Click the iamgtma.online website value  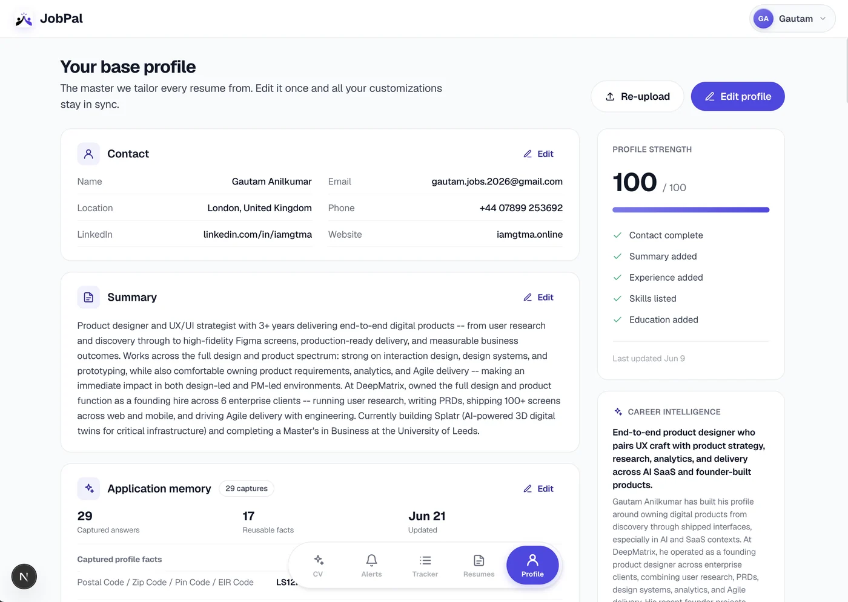tap(529, 234)
